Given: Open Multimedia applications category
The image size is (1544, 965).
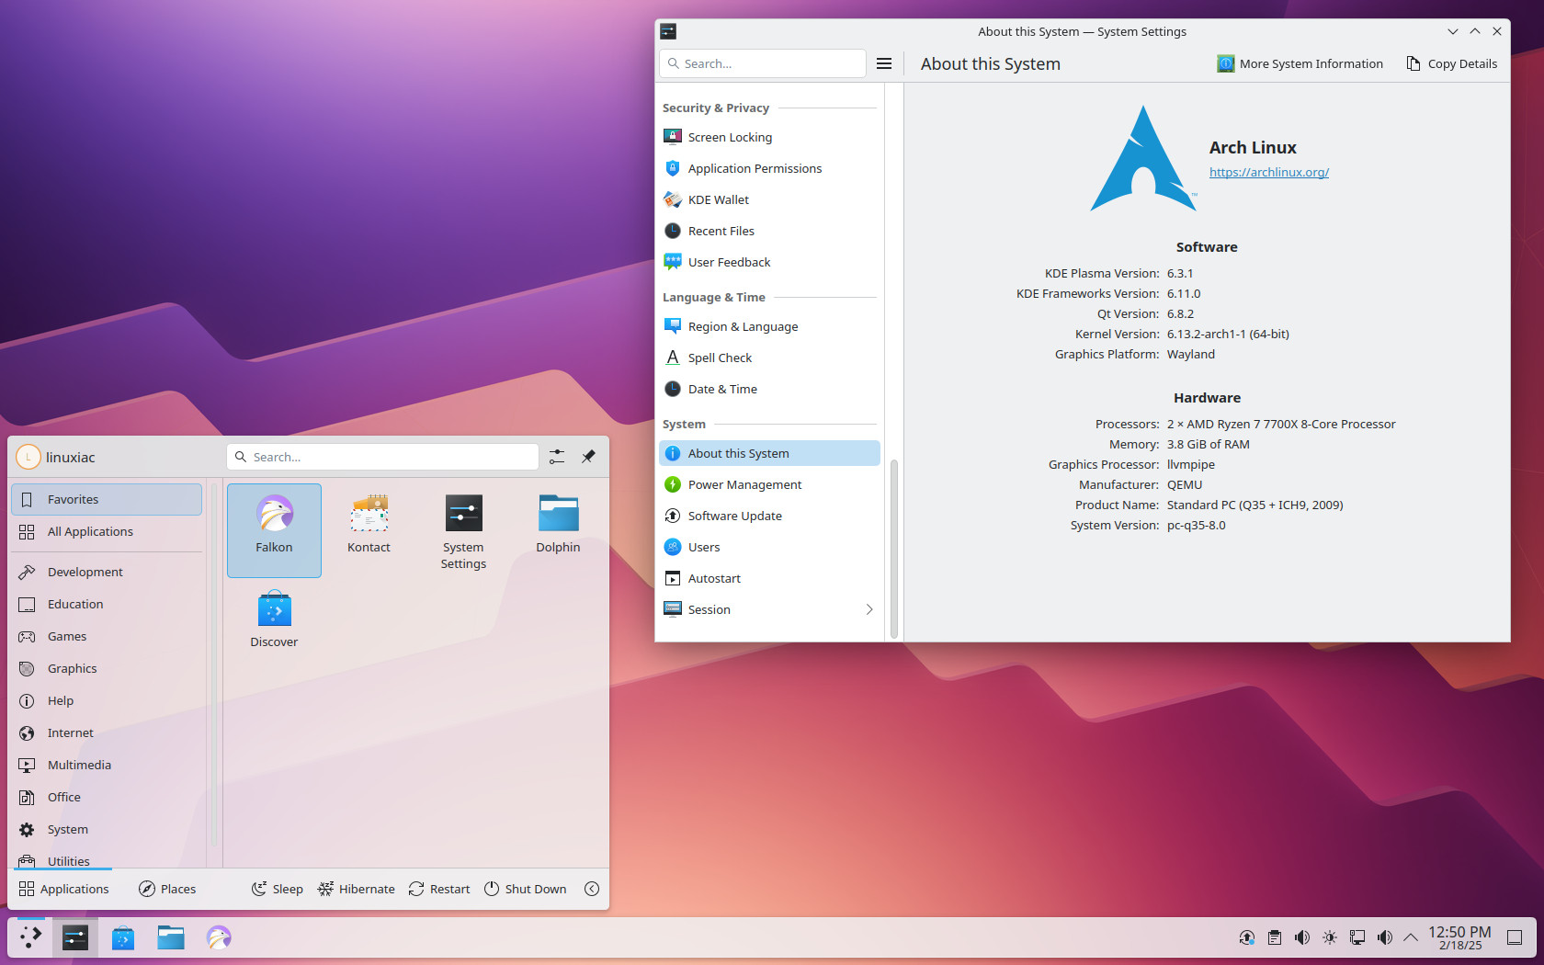Looking at the screenshot, I should (x=107, y=765).
